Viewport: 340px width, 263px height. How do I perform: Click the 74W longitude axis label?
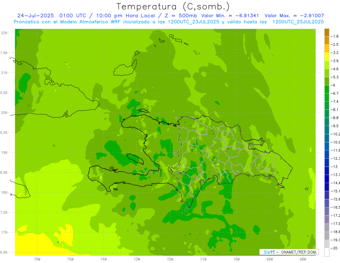pos(104,259)
